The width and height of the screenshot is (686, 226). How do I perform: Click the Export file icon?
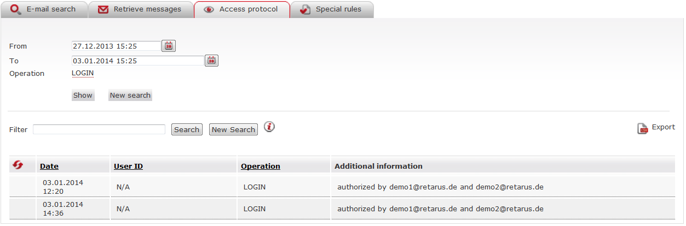(643, 128)
